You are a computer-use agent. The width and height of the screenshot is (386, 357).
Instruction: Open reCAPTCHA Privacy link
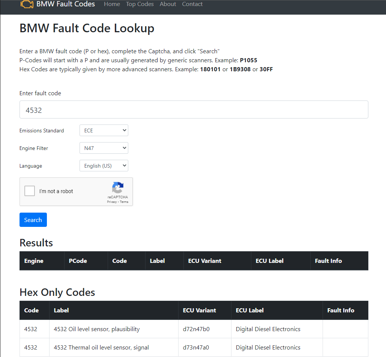tap(112, 202)
